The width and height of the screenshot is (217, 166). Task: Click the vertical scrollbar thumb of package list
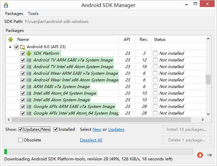coord(208,79)
